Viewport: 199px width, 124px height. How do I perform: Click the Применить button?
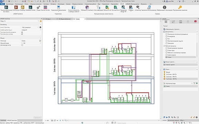(37, 117)
